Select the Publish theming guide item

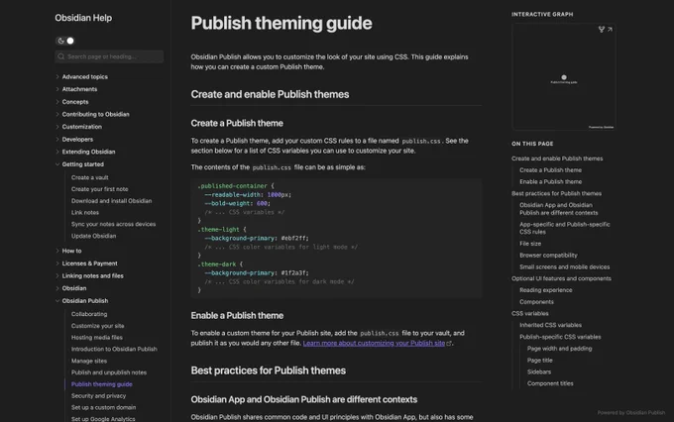pos(102,384)
